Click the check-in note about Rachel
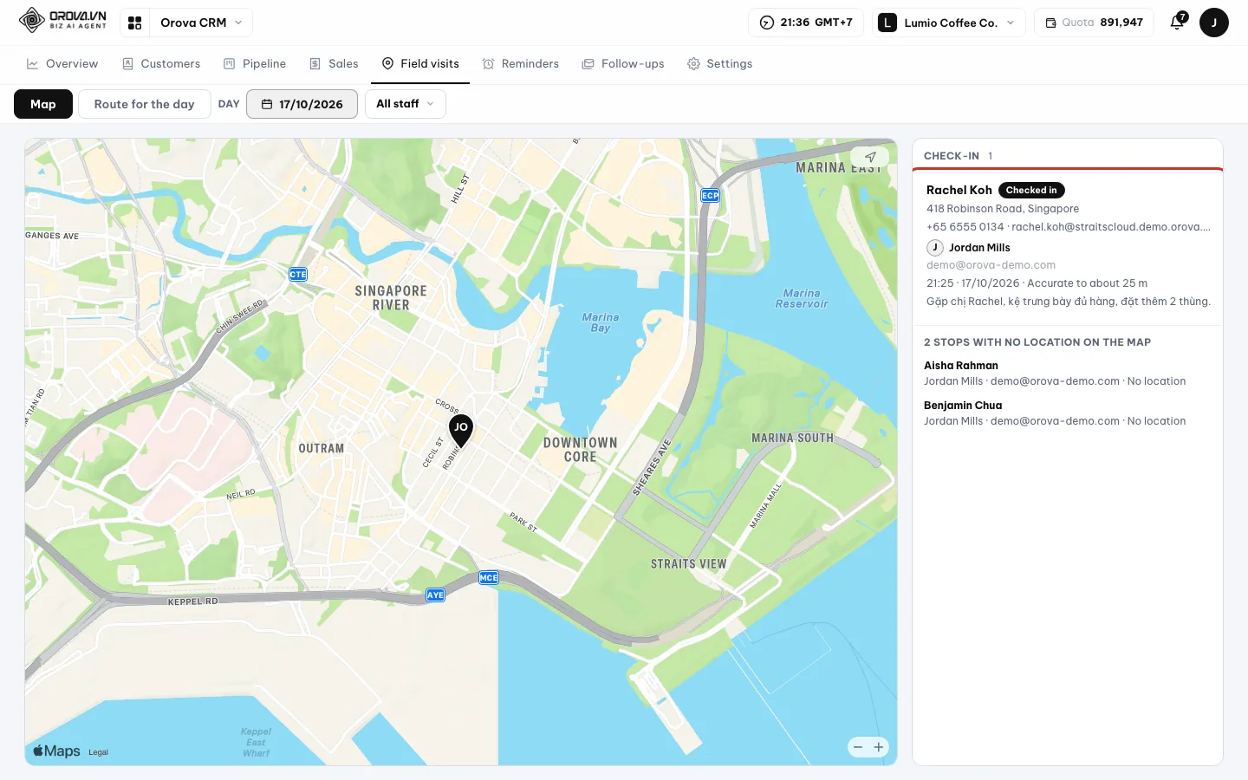Screen dimensions: 1248x780 [1069, 302]
